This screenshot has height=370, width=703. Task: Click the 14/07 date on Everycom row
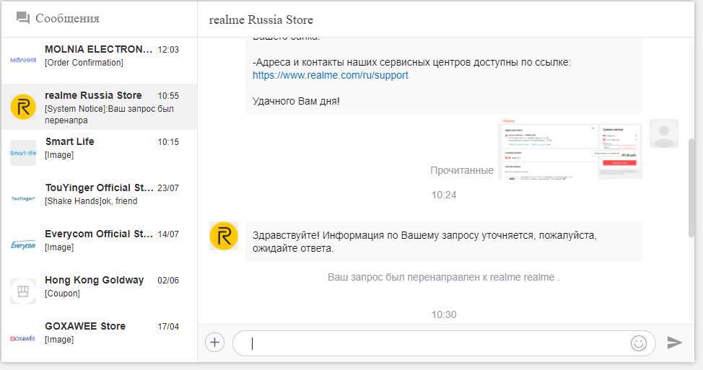[x=168, y=234]
